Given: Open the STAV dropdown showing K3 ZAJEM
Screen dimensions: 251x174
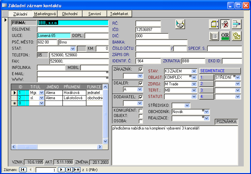Looking at the screenshot, I should tap(194, 71).
